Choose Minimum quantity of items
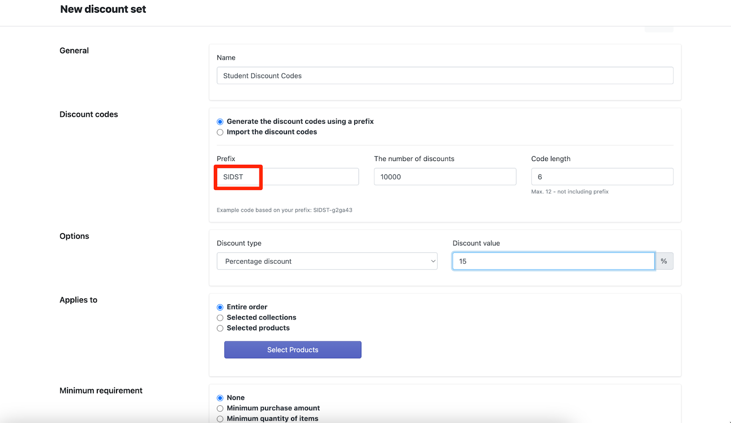This screenshot has height=423, width=731. (x=220, y=419)
